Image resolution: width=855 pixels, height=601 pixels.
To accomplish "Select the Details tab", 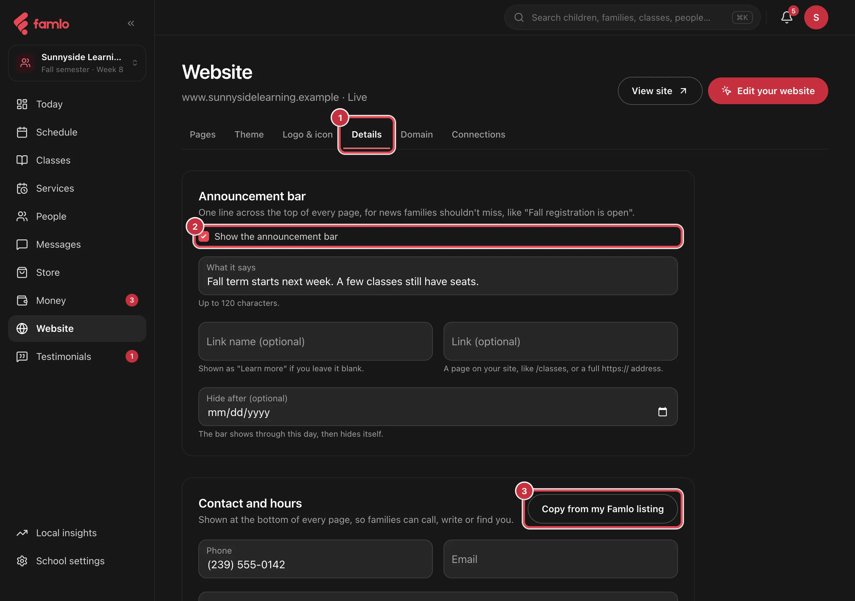I will tap(366, 135).
